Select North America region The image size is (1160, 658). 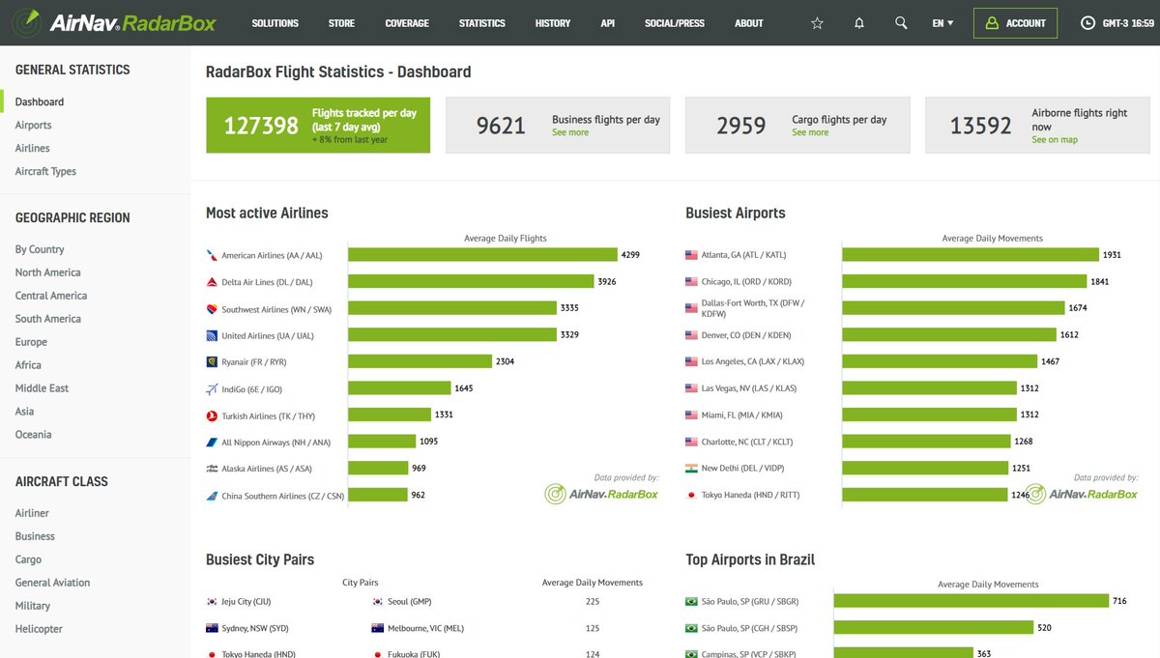(x=48, y=272)
